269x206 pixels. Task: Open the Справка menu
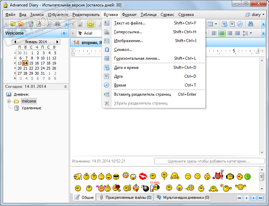pos(186,15)
